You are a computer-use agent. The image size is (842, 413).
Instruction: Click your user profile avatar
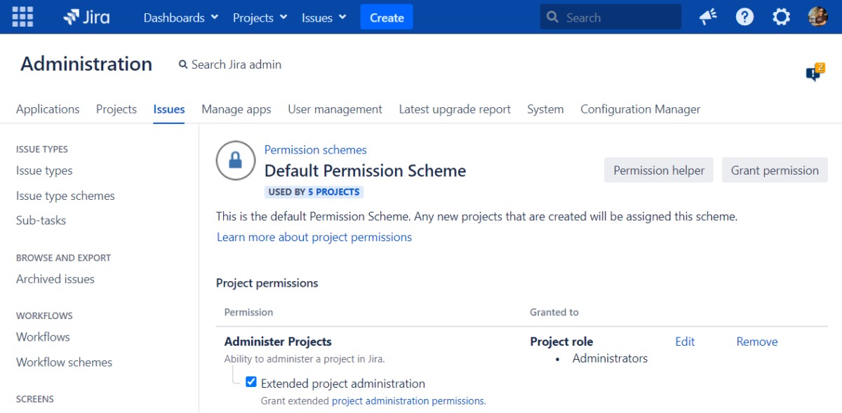click(817, 15)
